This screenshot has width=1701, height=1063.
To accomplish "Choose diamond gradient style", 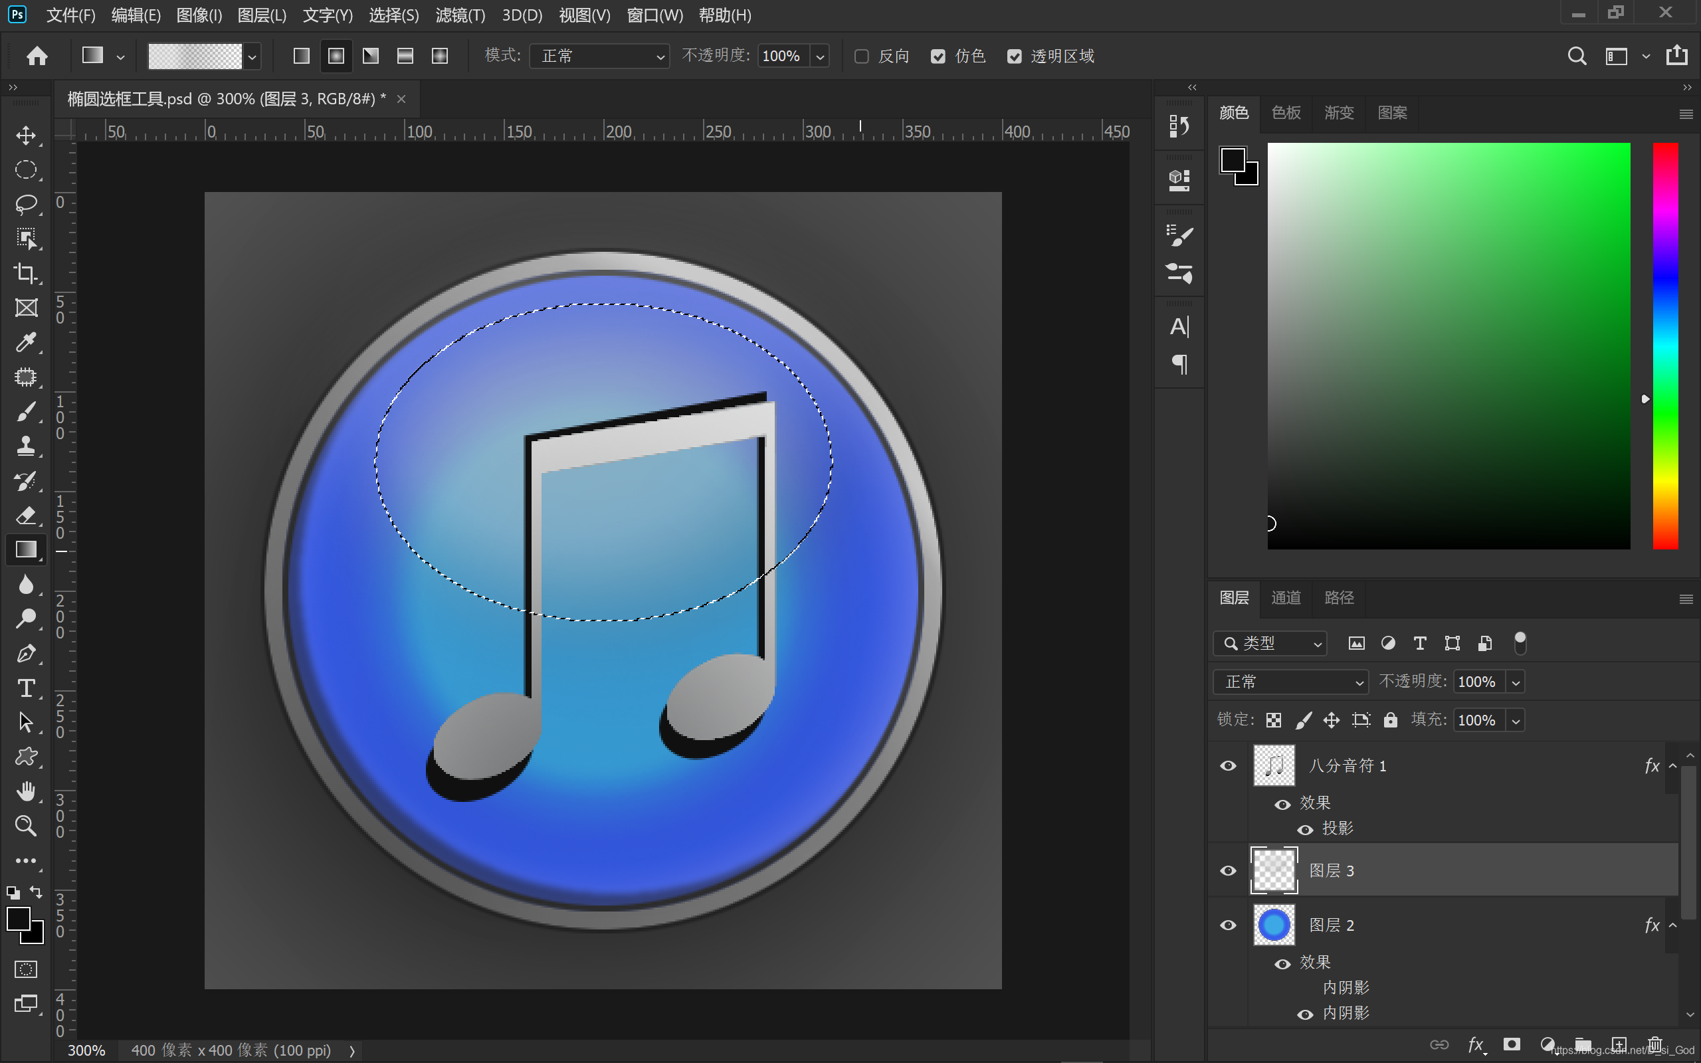I will (439, 56).
